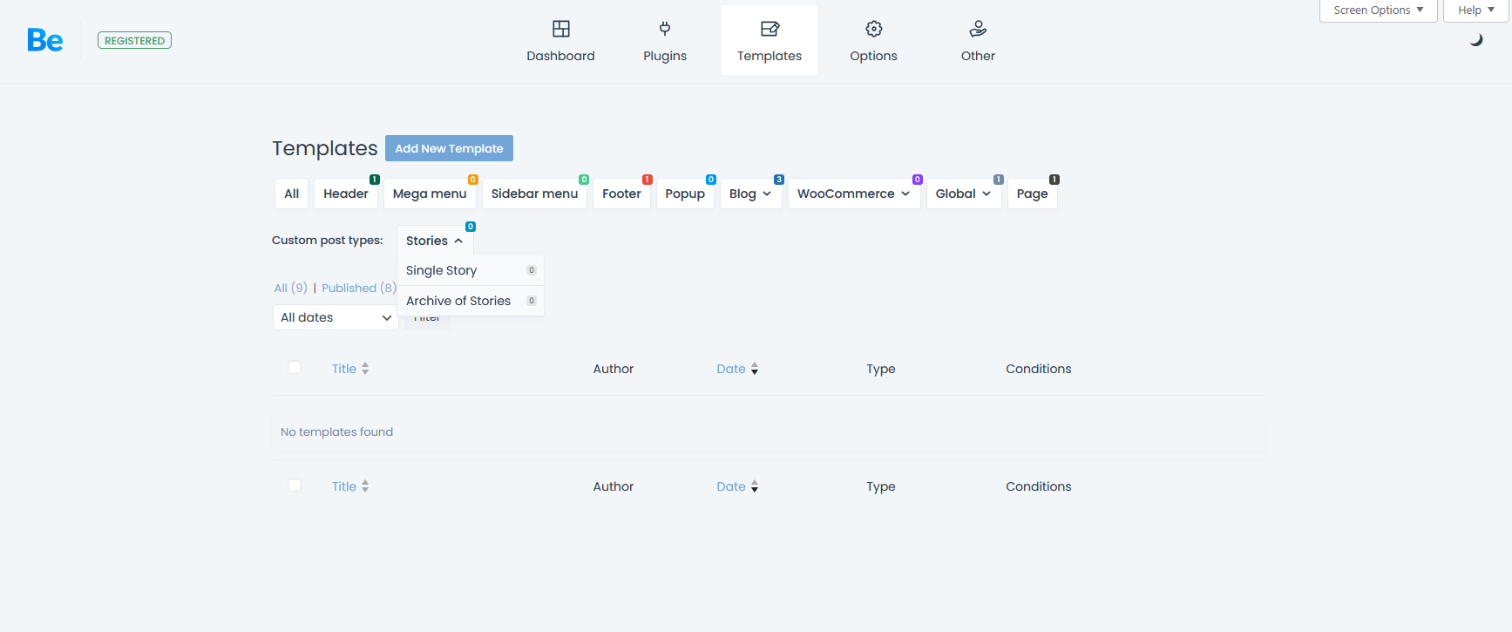This screenshot has width=1512, height=632.
Task: Click Add New Template button
Action: point(449,148)
